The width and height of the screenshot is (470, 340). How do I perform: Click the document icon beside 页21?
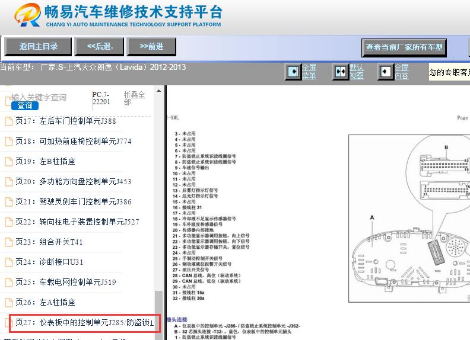9,202
